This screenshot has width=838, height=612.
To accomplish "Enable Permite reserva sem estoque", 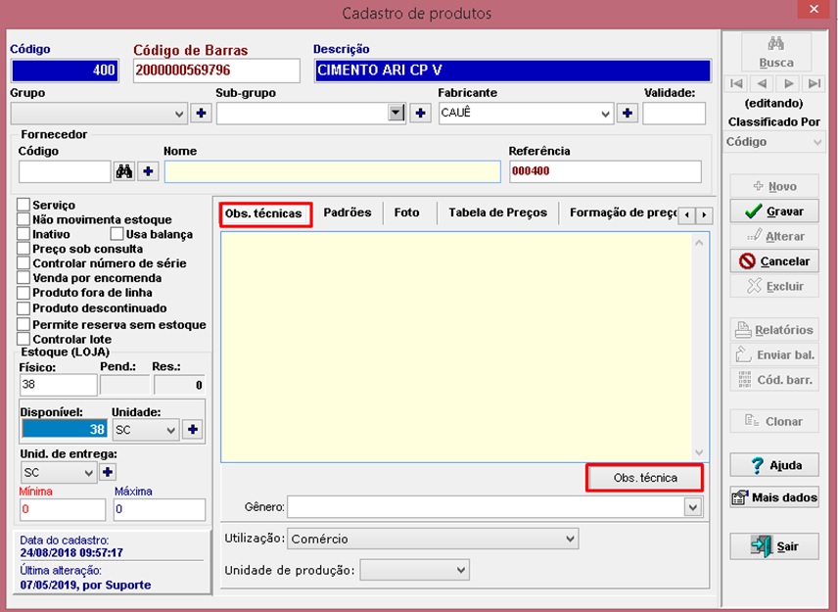I will click(x=23, y=324).
